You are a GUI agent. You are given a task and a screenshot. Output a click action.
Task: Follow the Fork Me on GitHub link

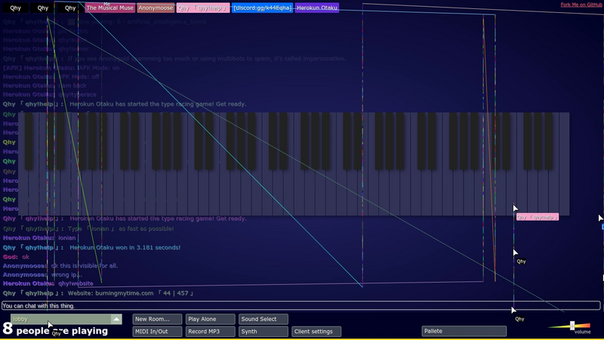[581, 5]
